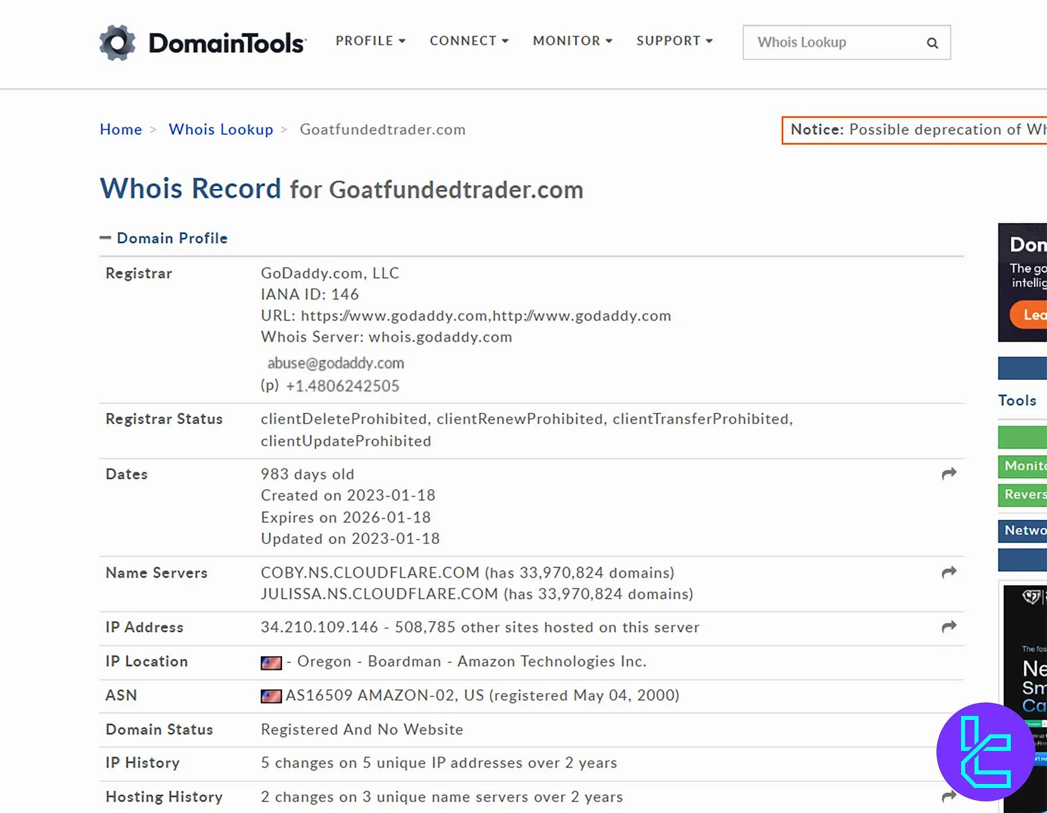The height and width of the screenshot is (813, 1047).
Task: Click the share arrow in Dates row
Action: (949, 474)
